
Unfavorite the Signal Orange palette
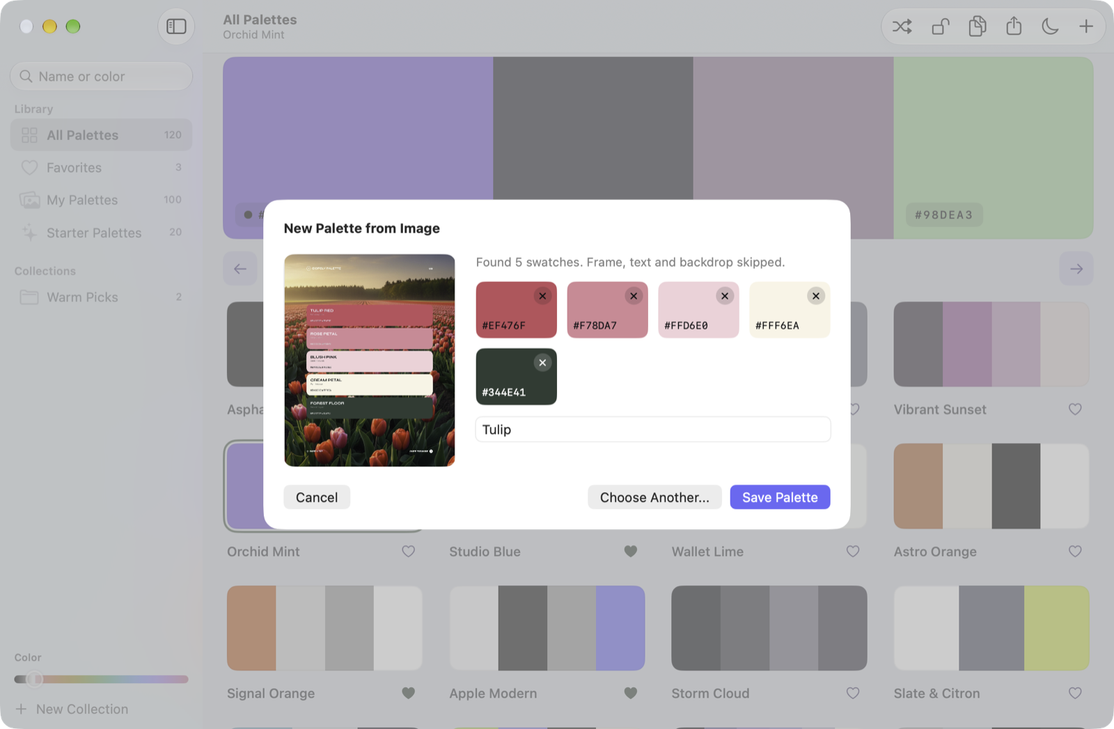[409, 693]
